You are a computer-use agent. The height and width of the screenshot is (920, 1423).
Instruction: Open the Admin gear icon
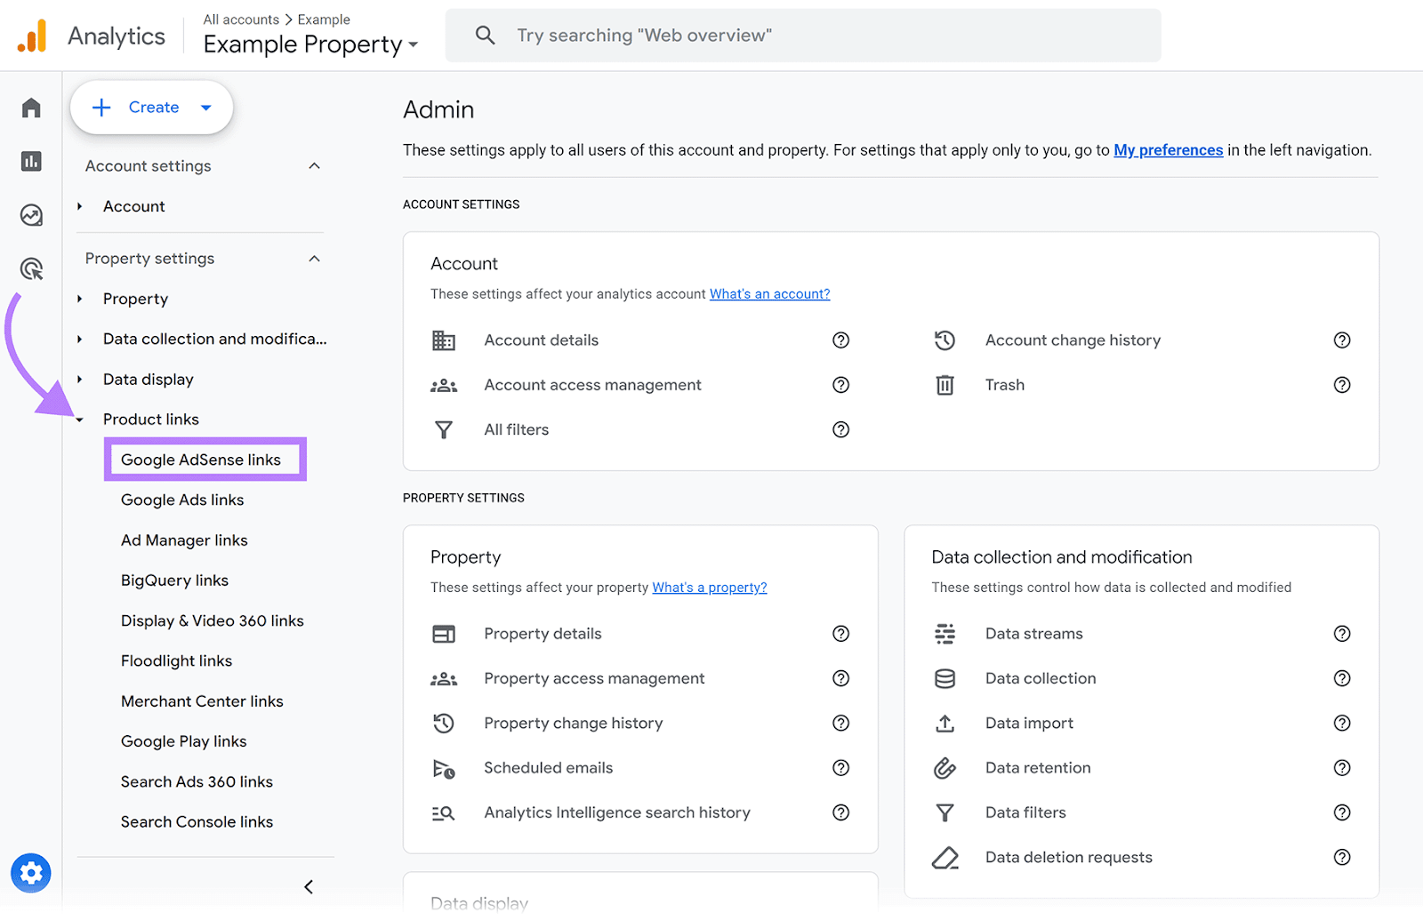[31, 872]
